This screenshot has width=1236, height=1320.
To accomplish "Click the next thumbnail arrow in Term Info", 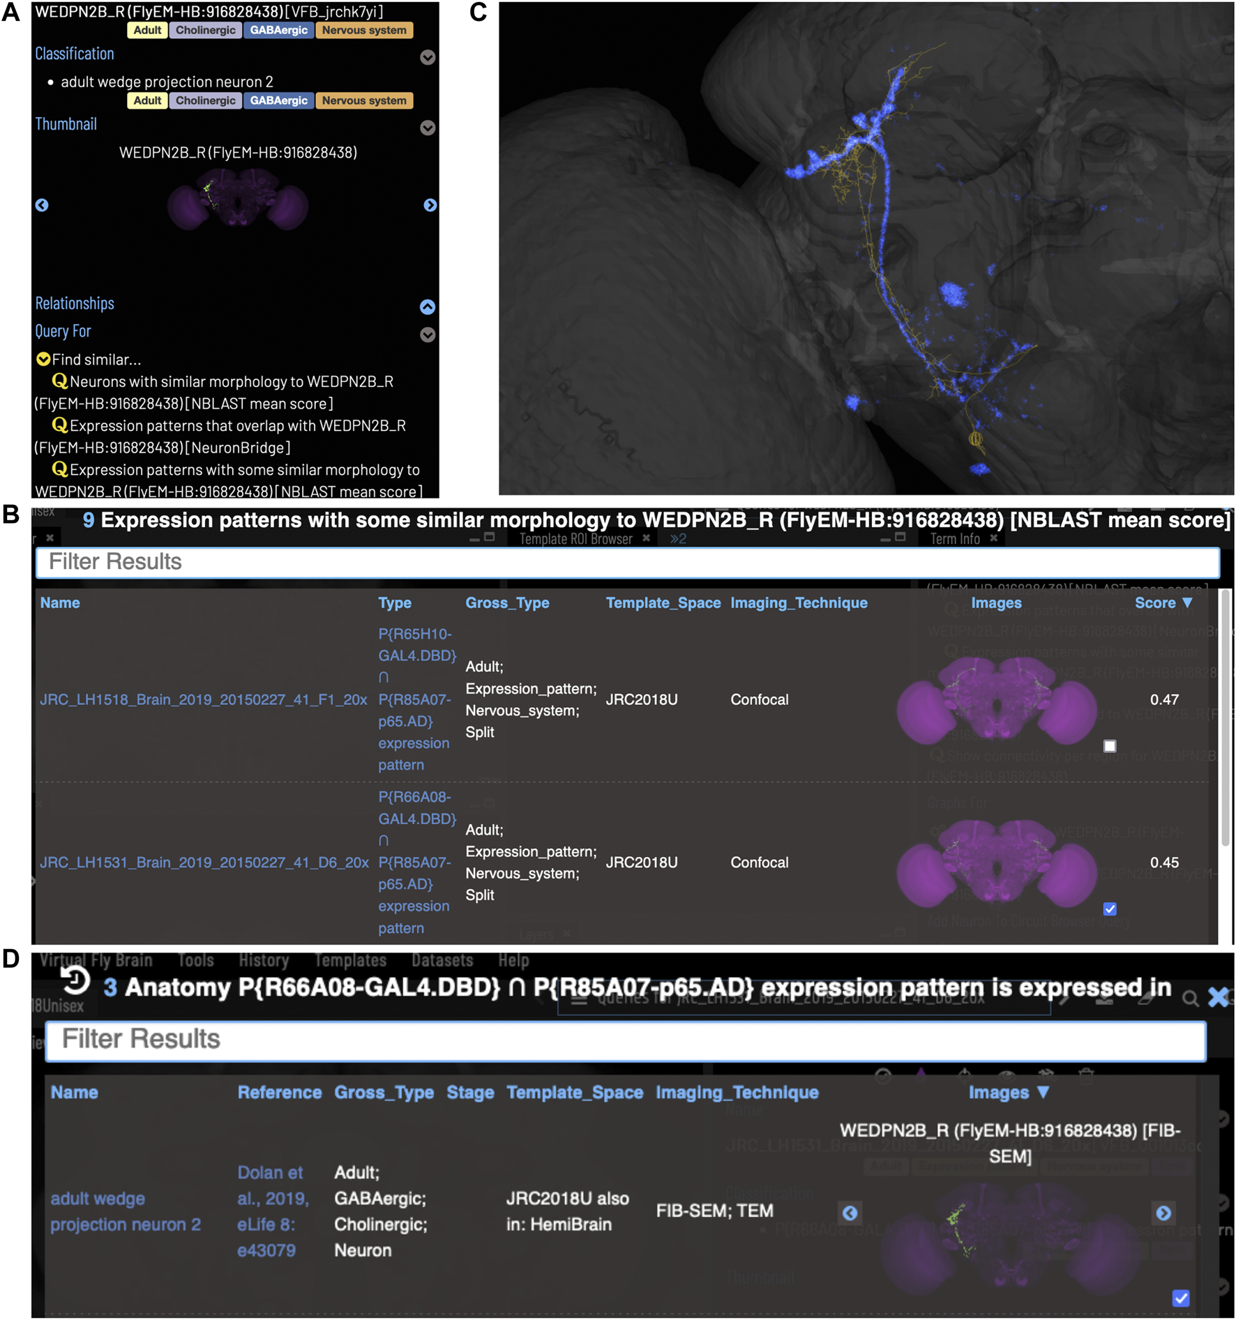I will point(430,205).
